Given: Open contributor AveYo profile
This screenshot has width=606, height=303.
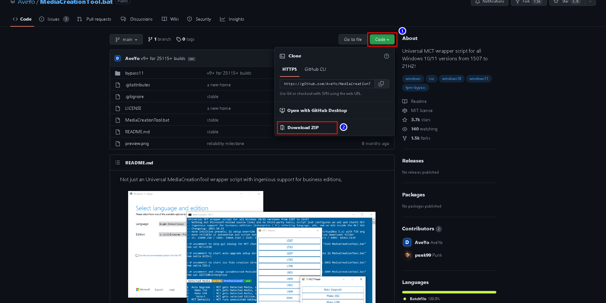Looking at the screenshot, I should [429, 242].
